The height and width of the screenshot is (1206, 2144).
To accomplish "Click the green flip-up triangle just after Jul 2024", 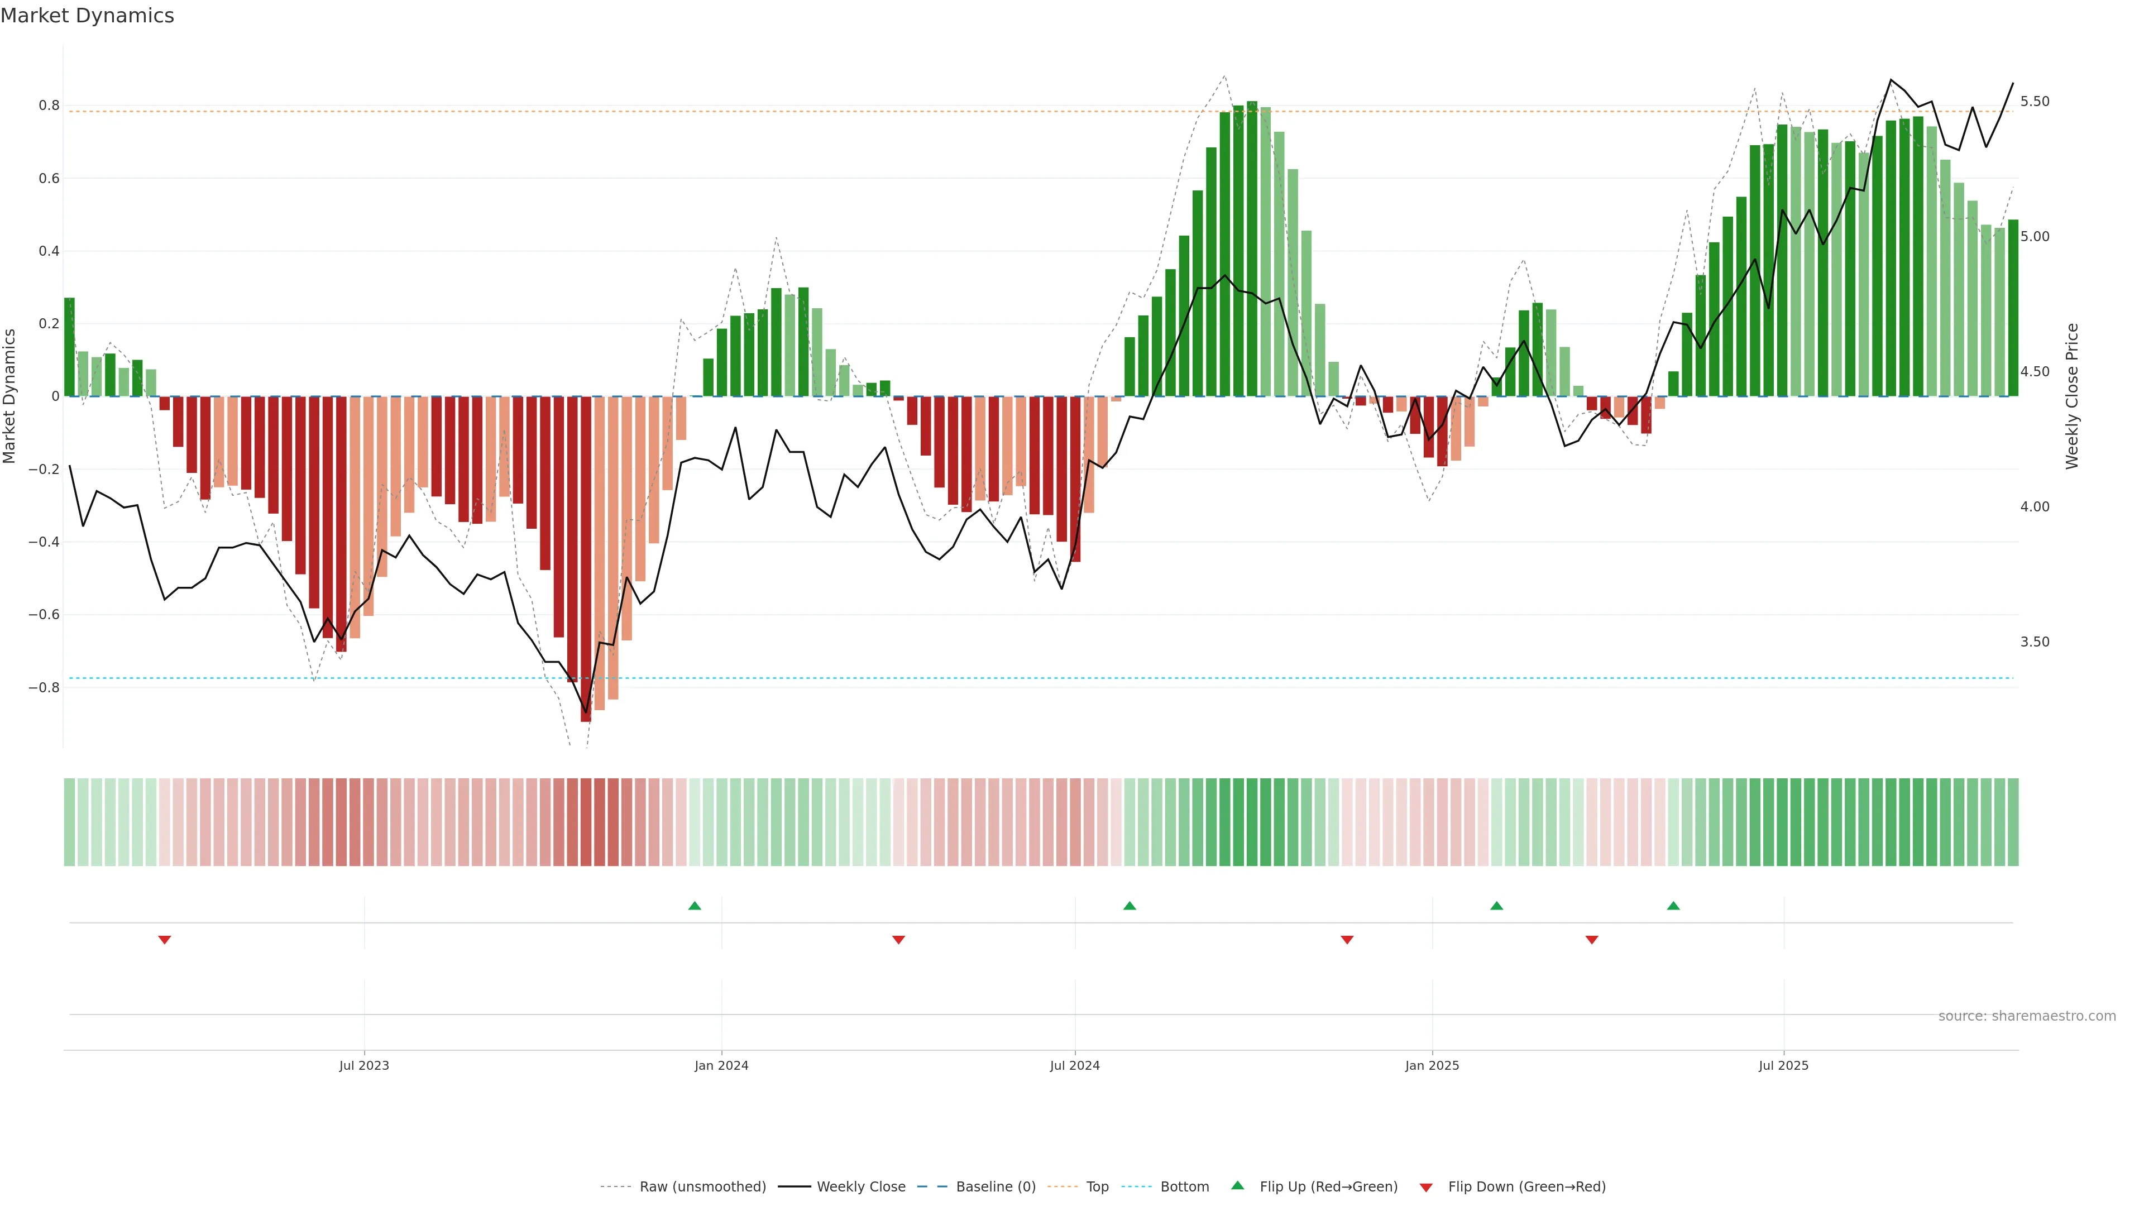I will click(1130, 906).
